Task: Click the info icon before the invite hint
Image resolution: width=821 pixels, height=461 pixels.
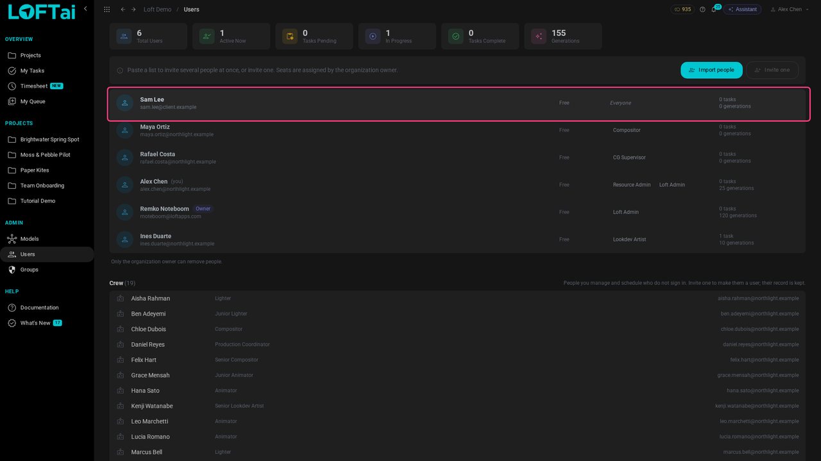Action: (120, 70)
